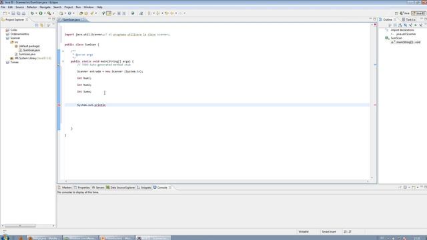427x240 pixels.
Task: Open the Source menu
Action: (x=19, y=7)
